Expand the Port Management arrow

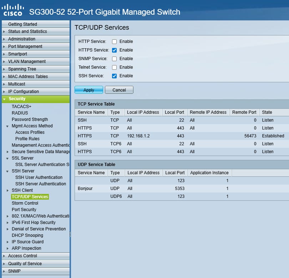pyautogui.click(x=4, y=47)
